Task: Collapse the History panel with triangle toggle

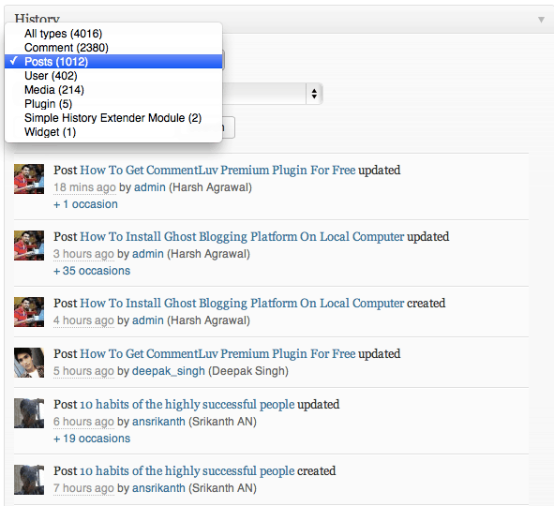Action: coord(541,20)
